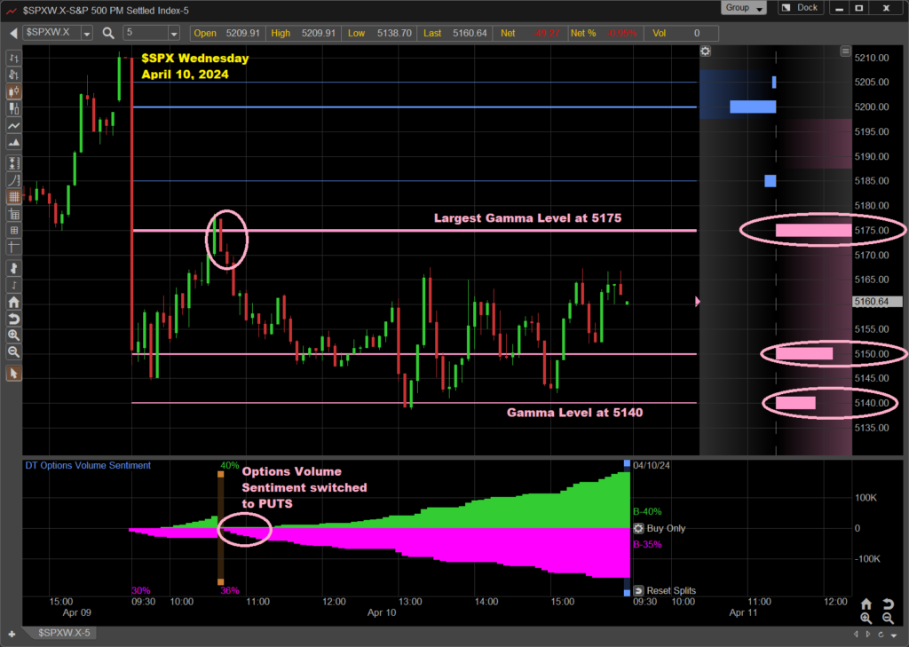Toggle the grid lines icon in left toolbar
Screen dimensions: 909x647
(13, 197)
